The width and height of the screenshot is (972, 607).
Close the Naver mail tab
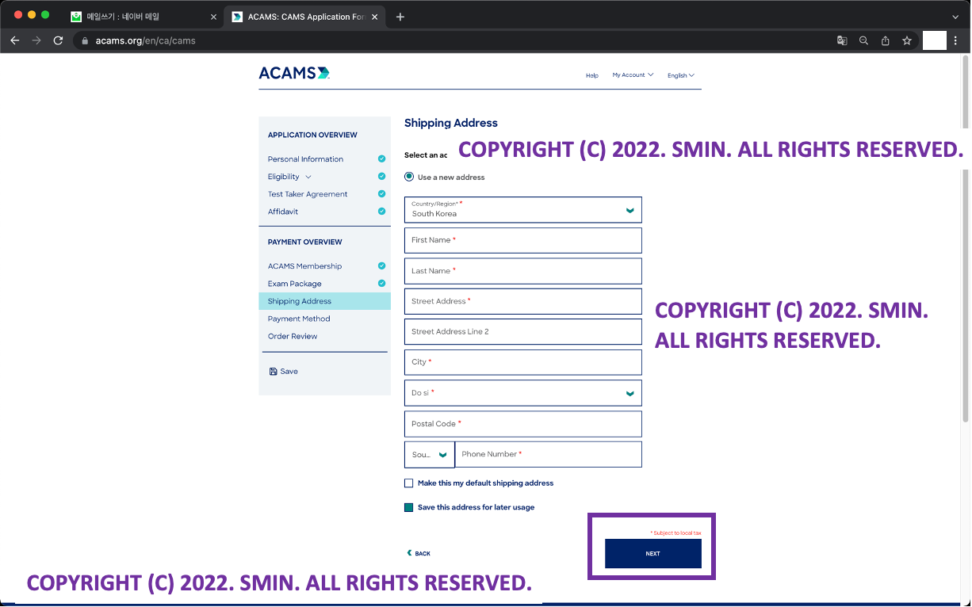coord(213,17)
